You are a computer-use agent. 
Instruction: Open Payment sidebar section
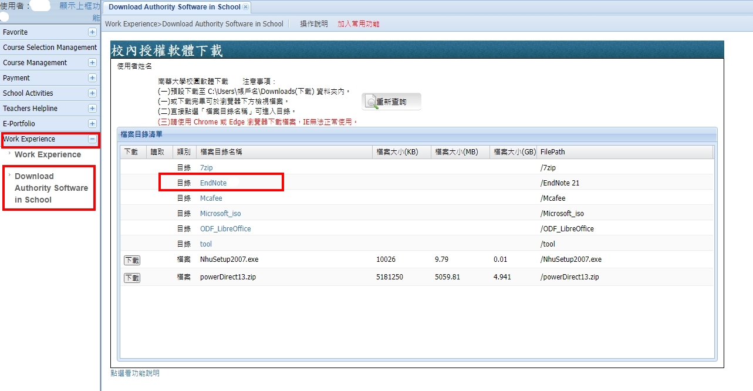pyautogui.click(x=50, y=78)
